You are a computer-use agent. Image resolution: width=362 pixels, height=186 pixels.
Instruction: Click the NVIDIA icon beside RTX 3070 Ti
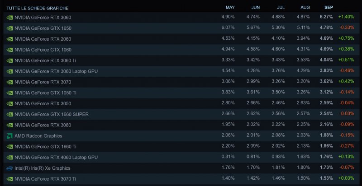click(10, 179)
